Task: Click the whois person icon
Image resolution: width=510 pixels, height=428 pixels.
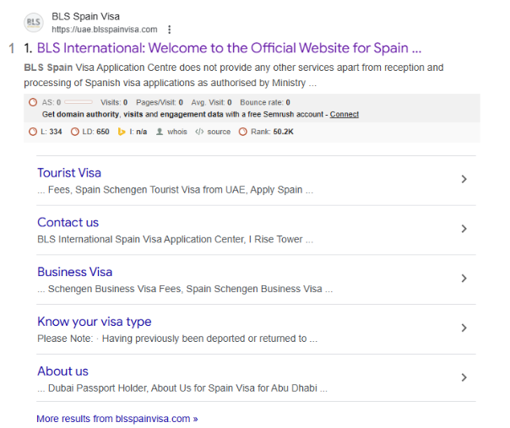Action: 160,132
